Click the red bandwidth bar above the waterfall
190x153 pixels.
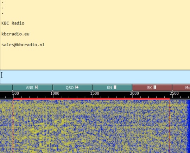(91, 99)
